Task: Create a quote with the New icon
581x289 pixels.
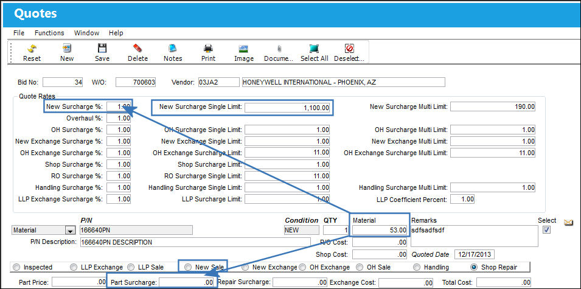Action: pyautogui.click(x=67, y=49)
